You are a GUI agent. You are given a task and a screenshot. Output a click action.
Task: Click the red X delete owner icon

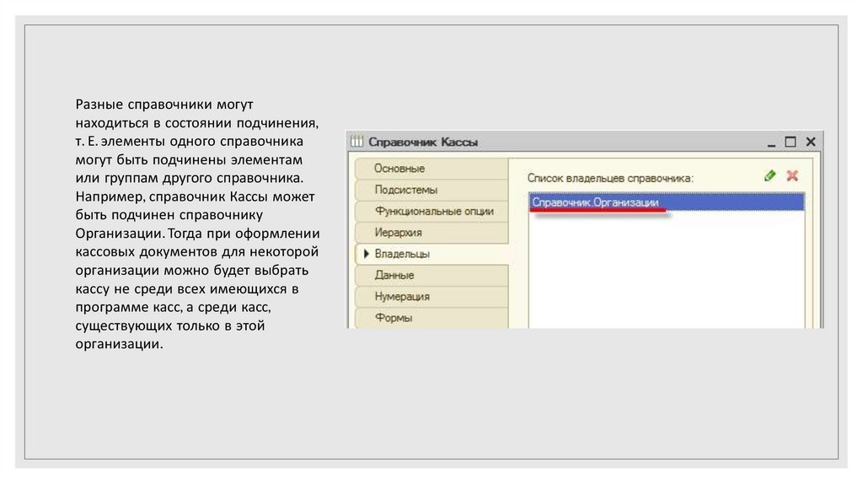point(792,175)
